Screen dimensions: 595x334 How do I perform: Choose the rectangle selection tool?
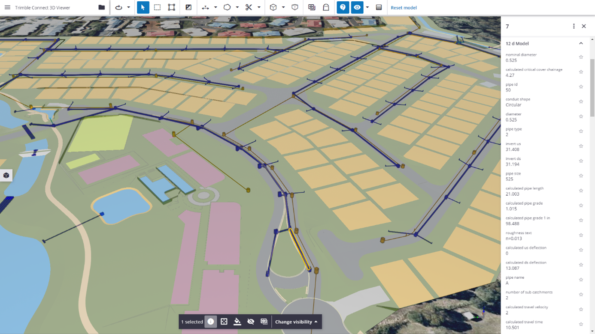pyautogui.click(x=157, y=7)
